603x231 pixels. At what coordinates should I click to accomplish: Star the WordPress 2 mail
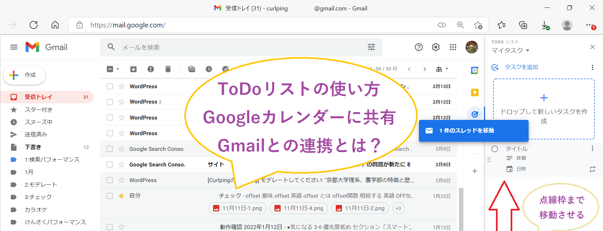[122, 102]
